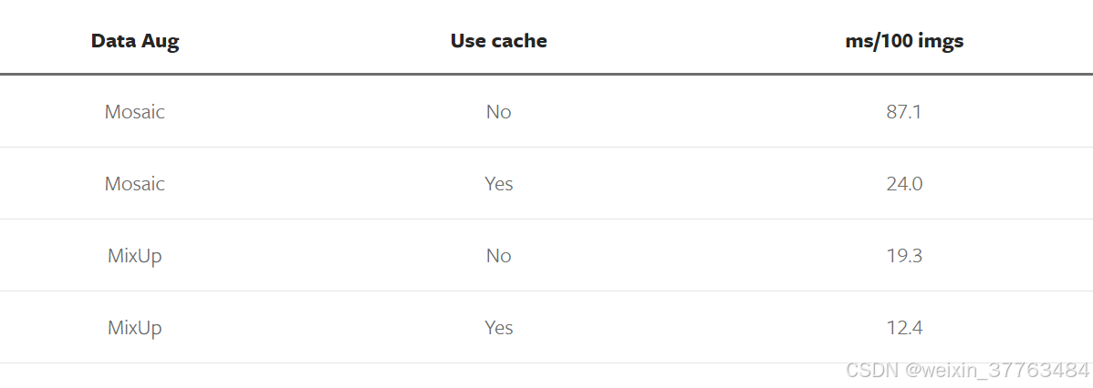Screen dimensions: 1093x388
Task: Select the "Yes" cache cell beside 12.4
Action: pos(498,327)
